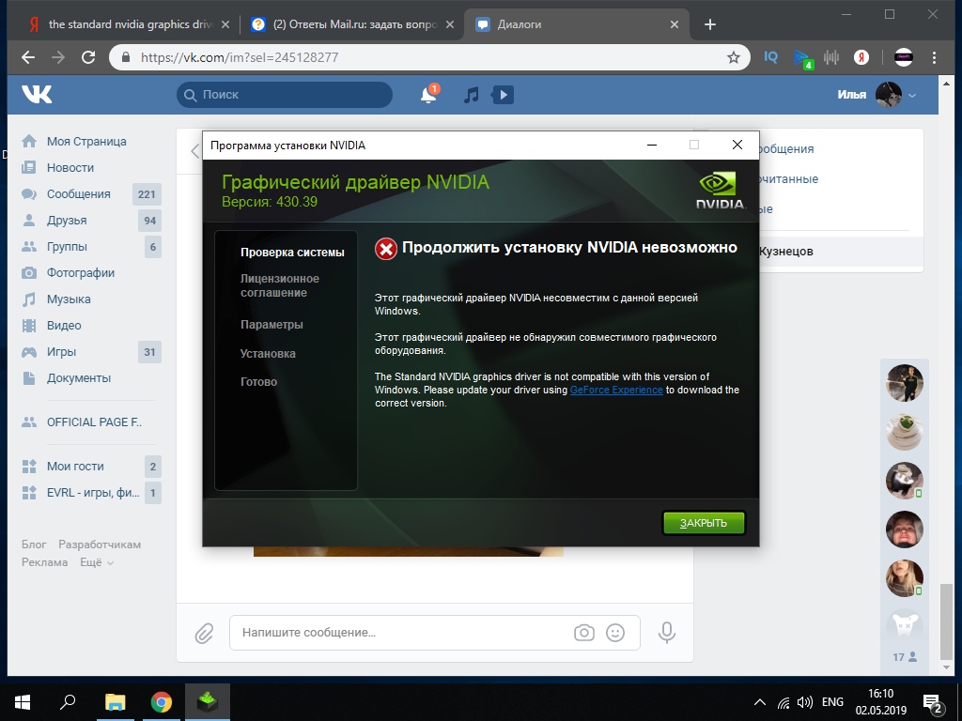The height and width of the screenshot is (721, 962).
Task: Click VK search field
Action: coord(285,95)
